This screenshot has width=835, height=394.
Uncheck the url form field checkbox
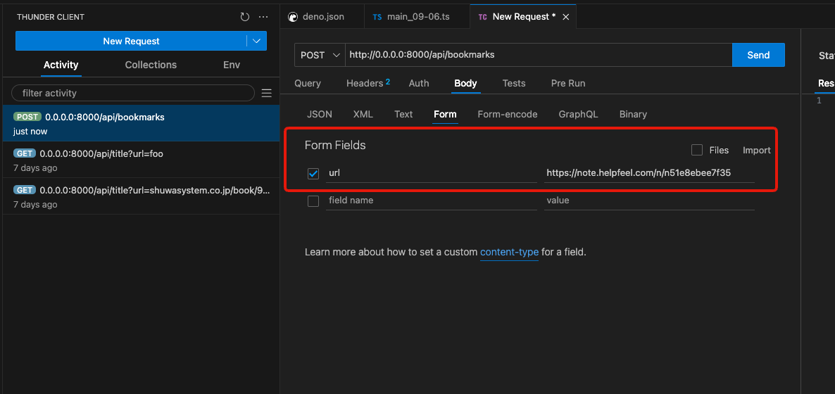pos(313,173)
